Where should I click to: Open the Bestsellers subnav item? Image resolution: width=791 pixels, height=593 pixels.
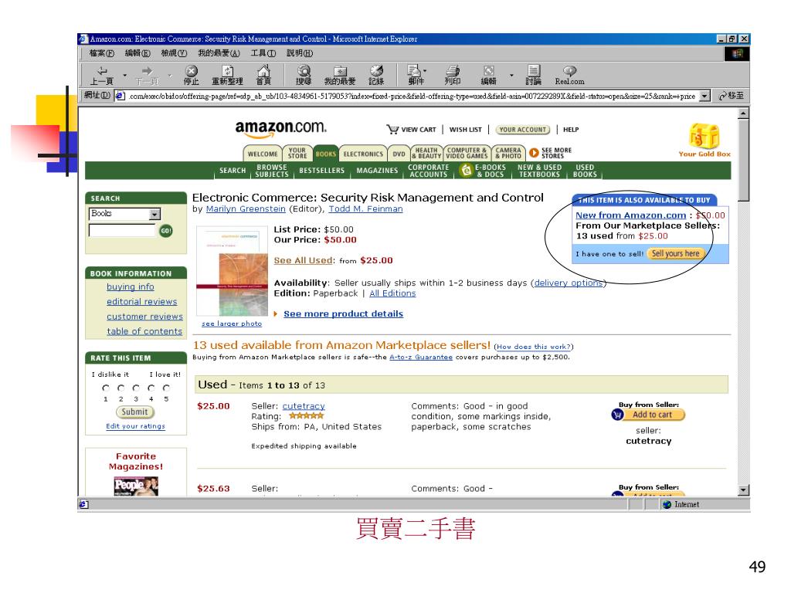[x=321, y=171]
